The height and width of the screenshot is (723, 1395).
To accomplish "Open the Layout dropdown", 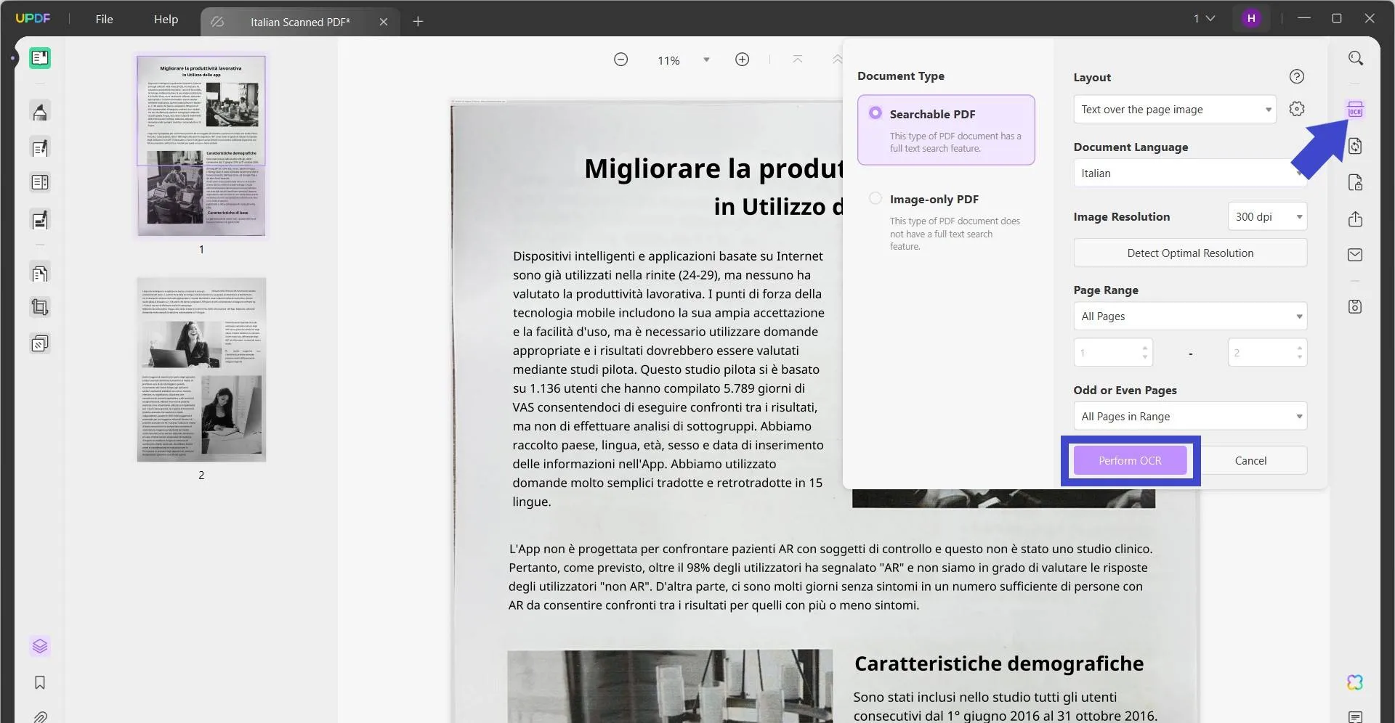I will pyautogui.click(x=1175, y=109).
